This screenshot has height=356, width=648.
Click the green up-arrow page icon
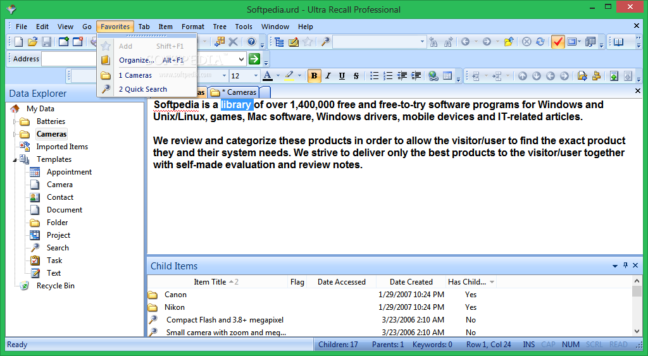(x=614, y=76)
